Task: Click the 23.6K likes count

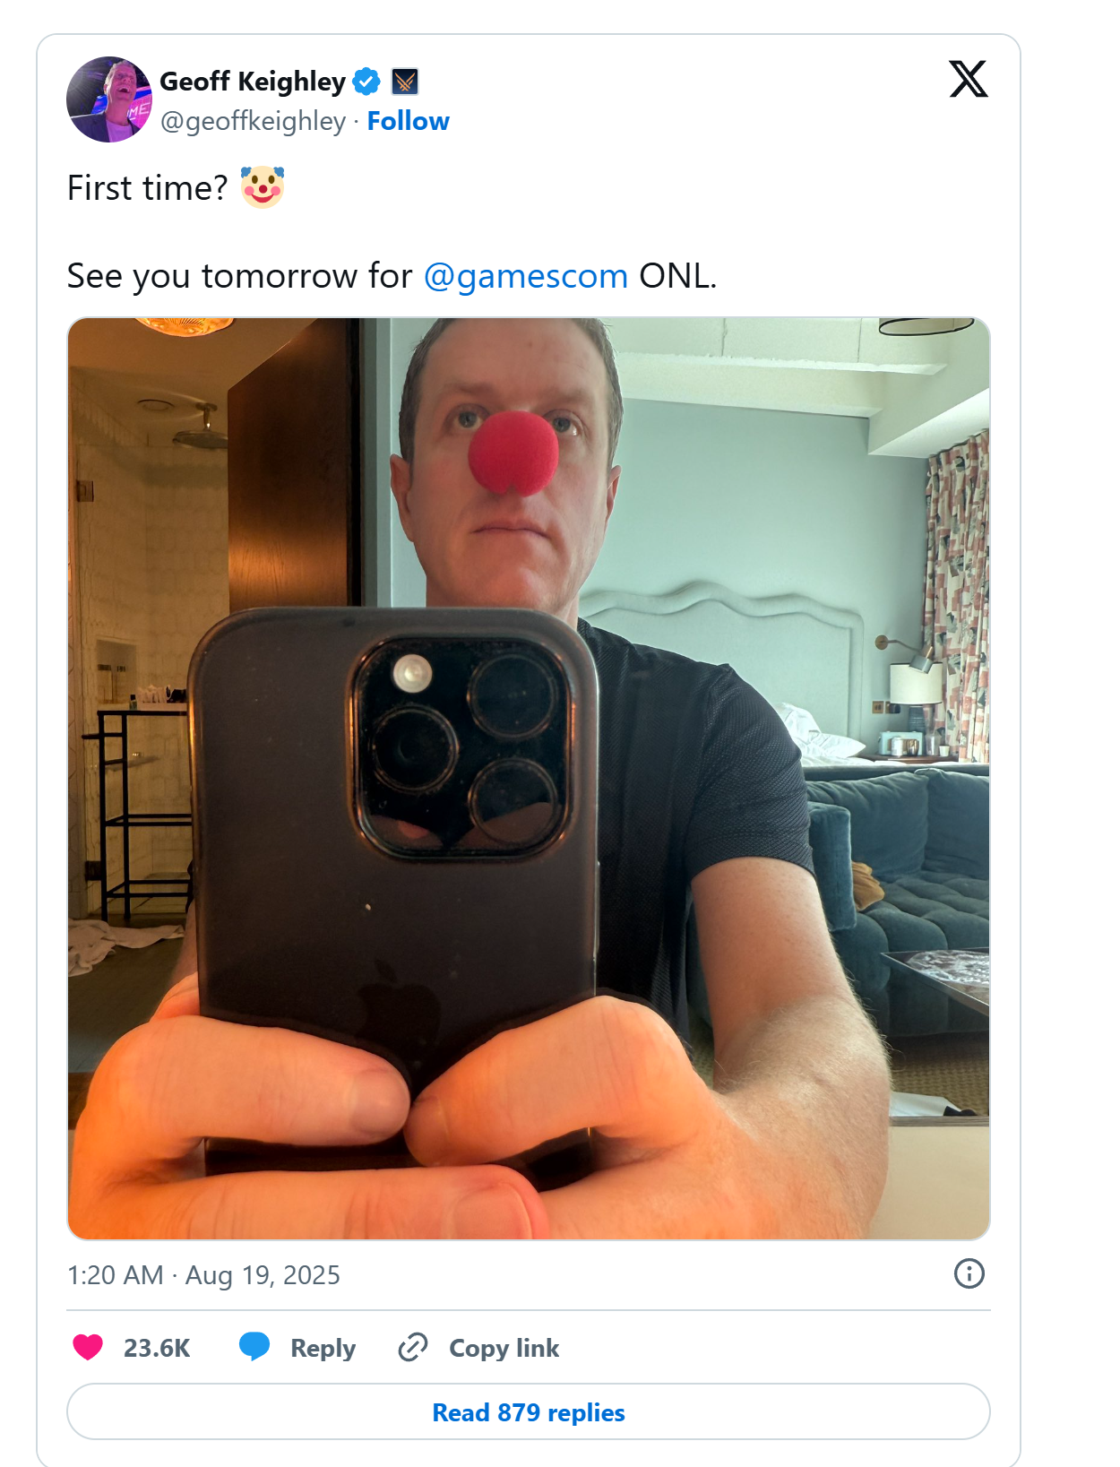Action: pos(157,1348)
